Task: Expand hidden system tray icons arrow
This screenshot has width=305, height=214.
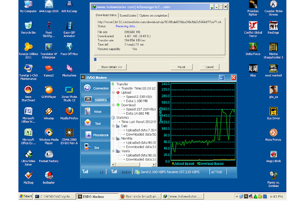Action: point(237,196)
